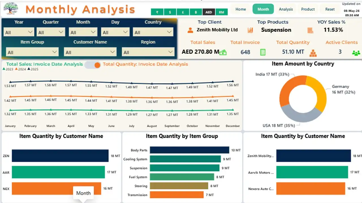Click the Cooling System bar
The height and width of the screenshot is (203, 362).
185,159
